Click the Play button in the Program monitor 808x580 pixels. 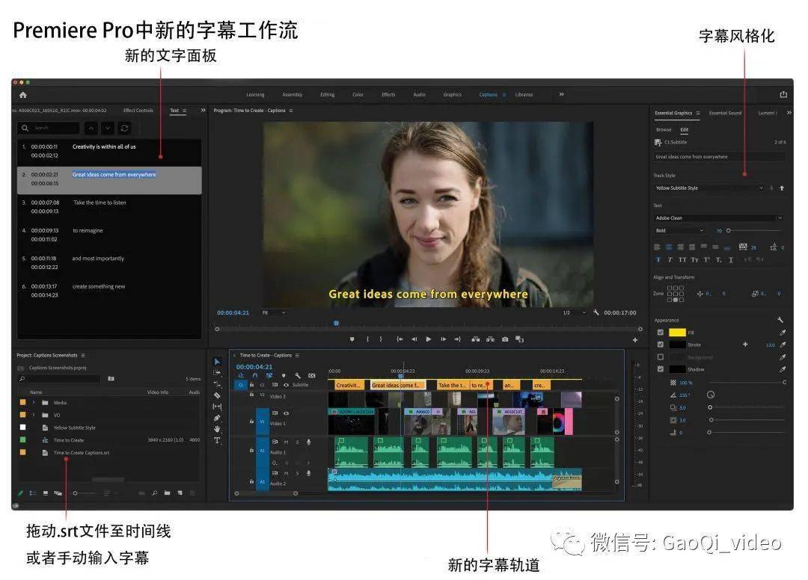click(428, 339)
